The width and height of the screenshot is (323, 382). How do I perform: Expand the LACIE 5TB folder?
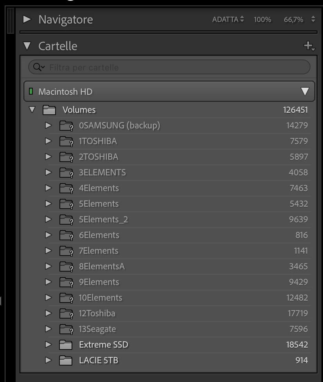pos(48,360)
